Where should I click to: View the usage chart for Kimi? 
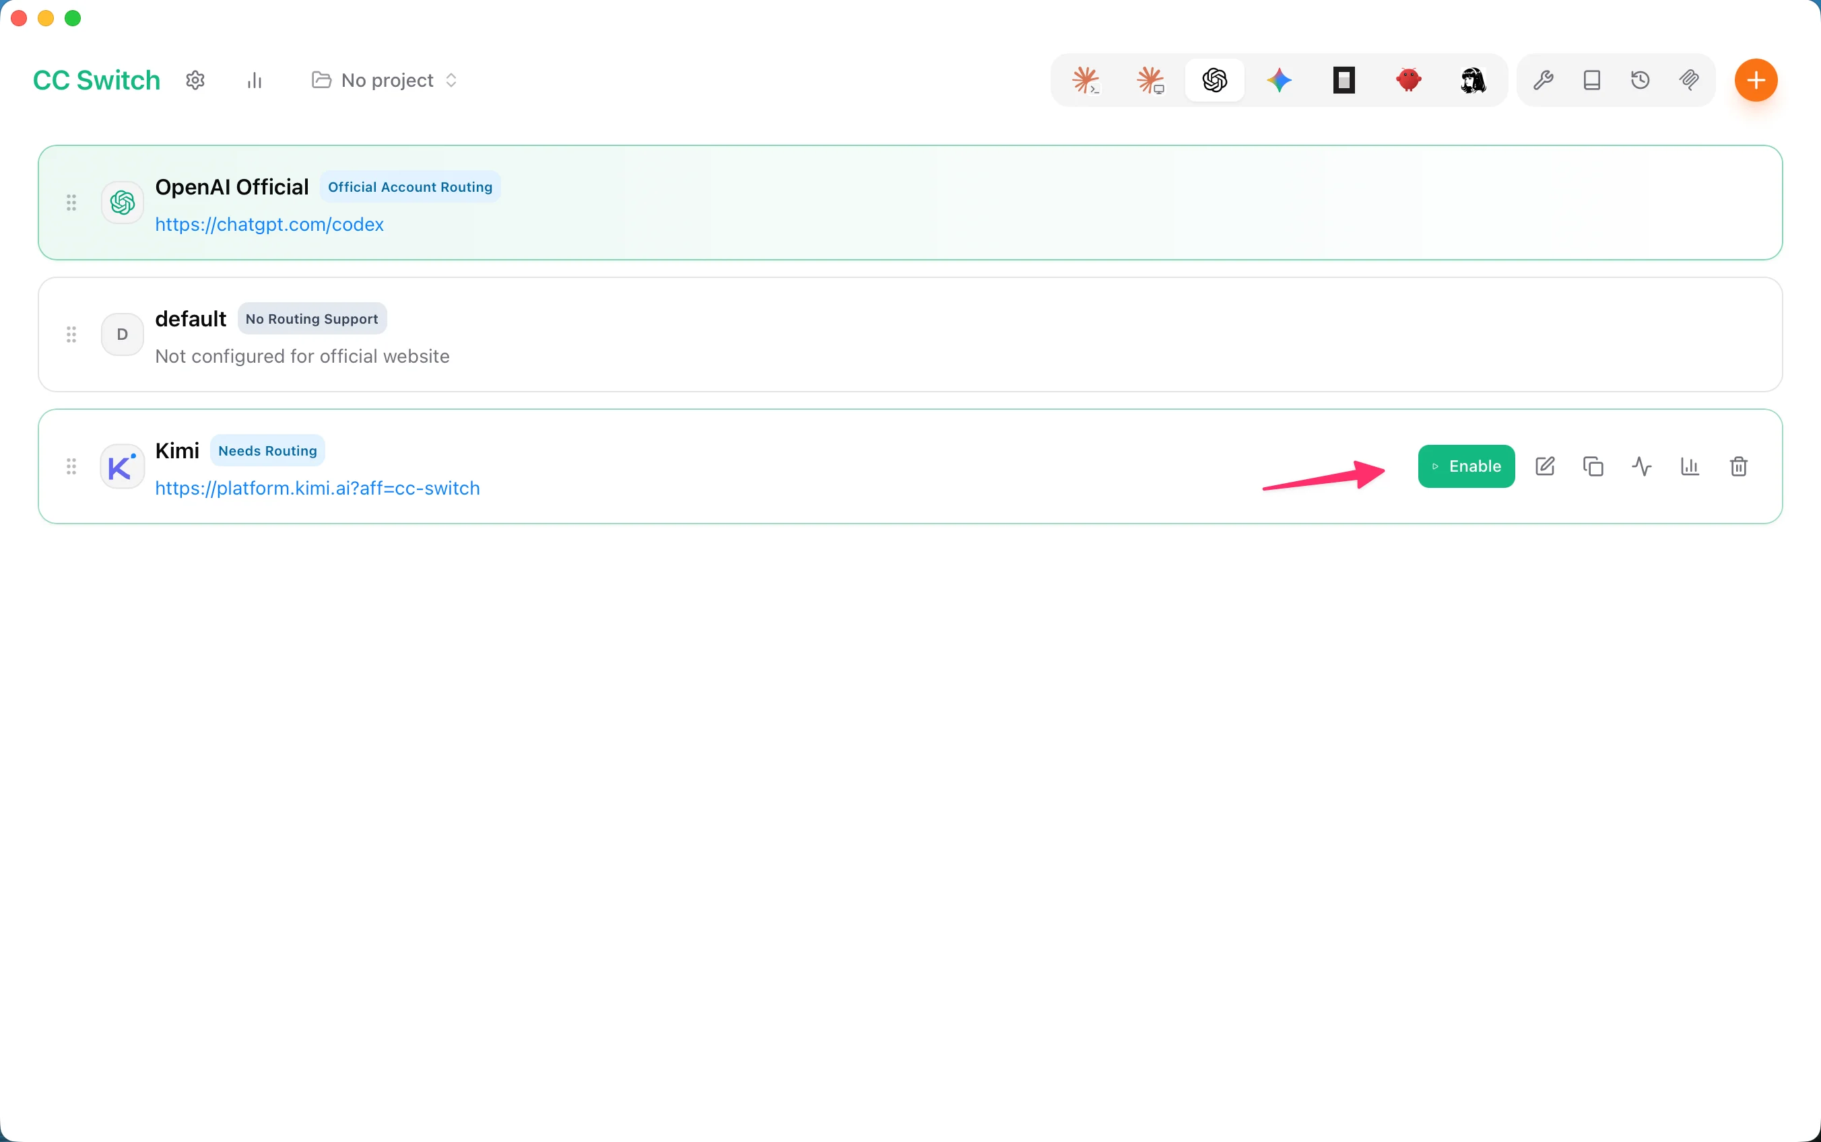[1690, 466]
